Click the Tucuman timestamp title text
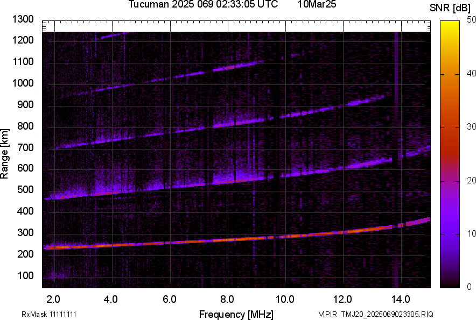476x320 pixels. [203, 5]
